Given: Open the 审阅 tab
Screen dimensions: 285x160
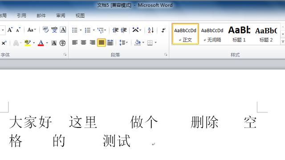Looking at the screenshot, I should (61, 16).
